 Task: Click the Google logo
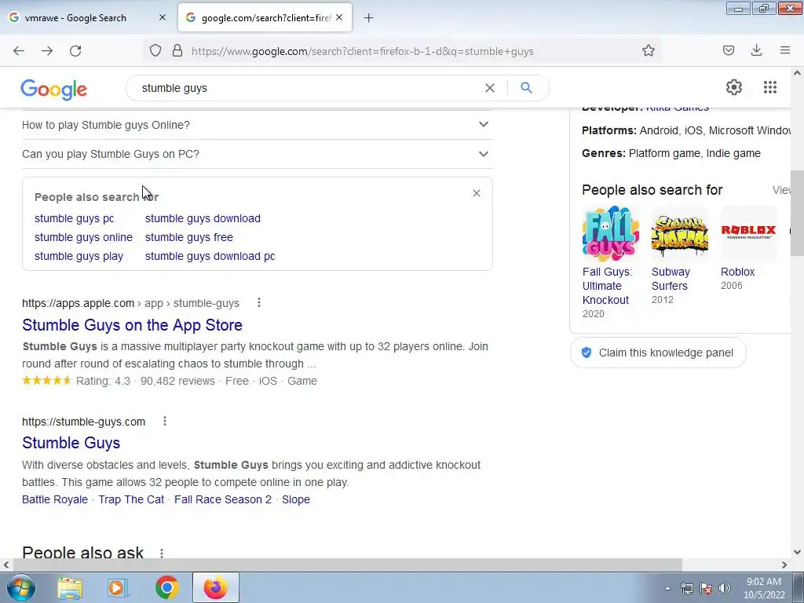coord(54,90)
